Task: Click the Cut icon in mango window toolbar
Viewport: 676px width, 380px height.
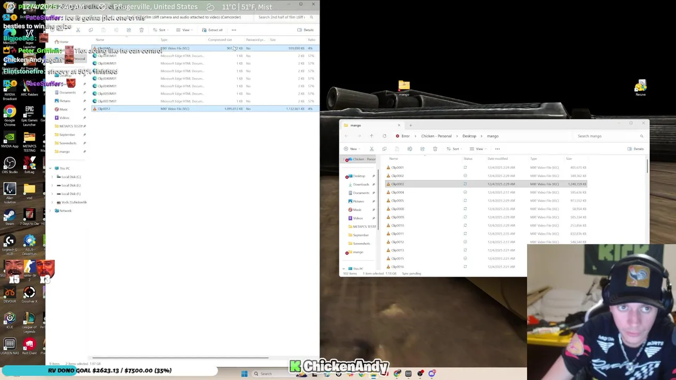Action: pos(372,149)
